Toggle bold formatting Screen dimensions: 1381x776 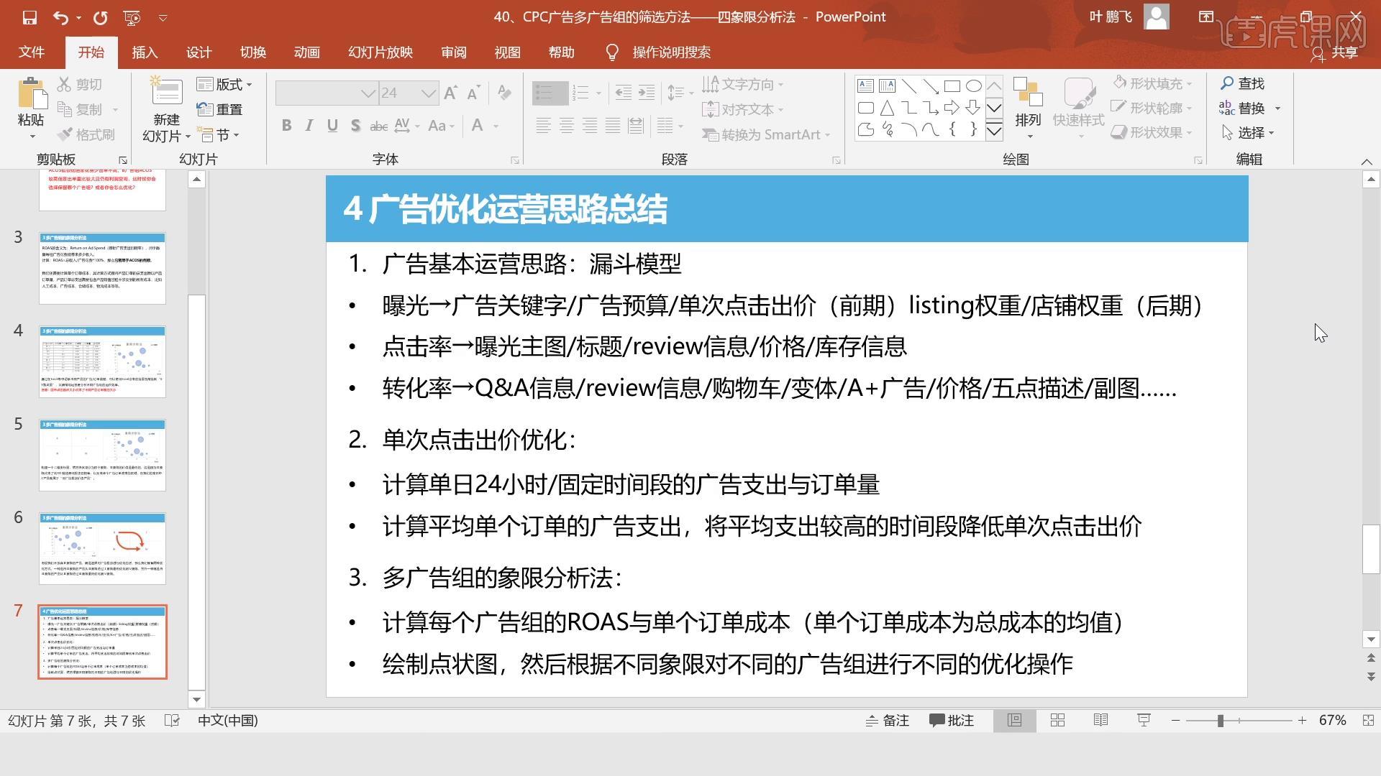(286, 125)
